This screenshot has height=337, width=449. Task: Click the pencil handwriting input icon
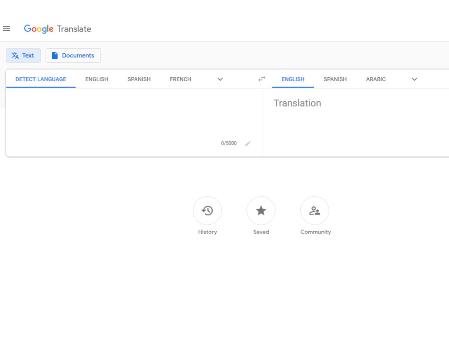[248, 143]
